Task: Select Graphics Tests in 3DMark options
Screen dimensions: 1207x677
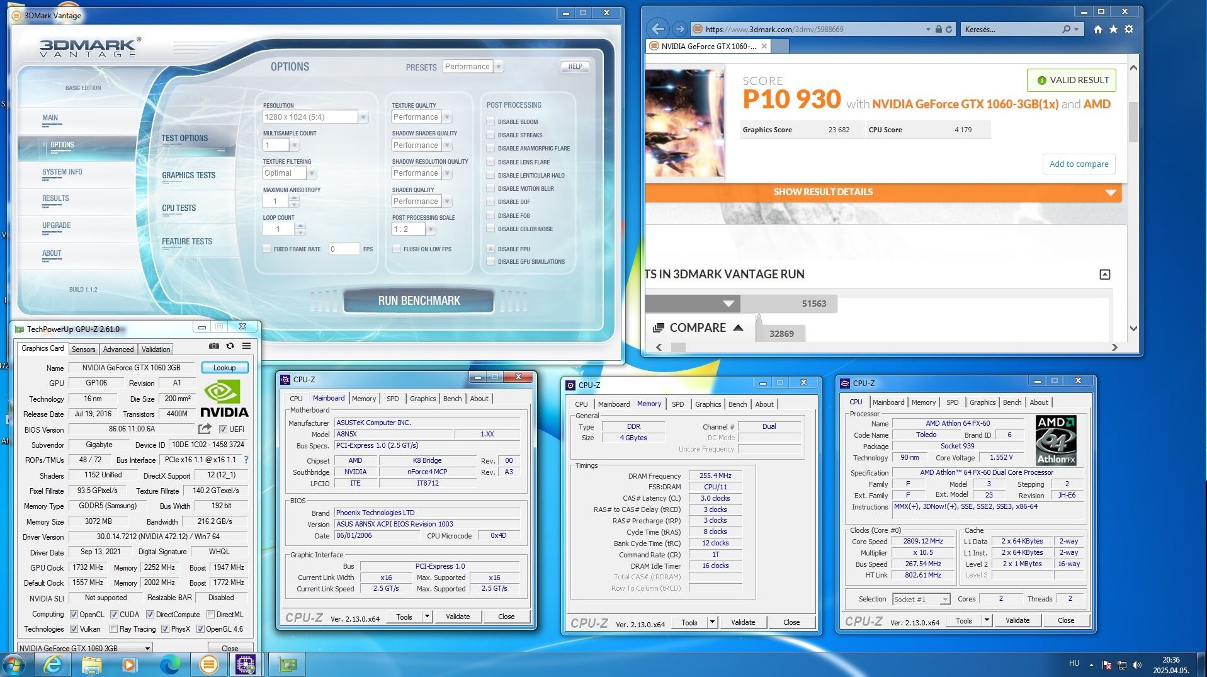Action: point(188,176)
